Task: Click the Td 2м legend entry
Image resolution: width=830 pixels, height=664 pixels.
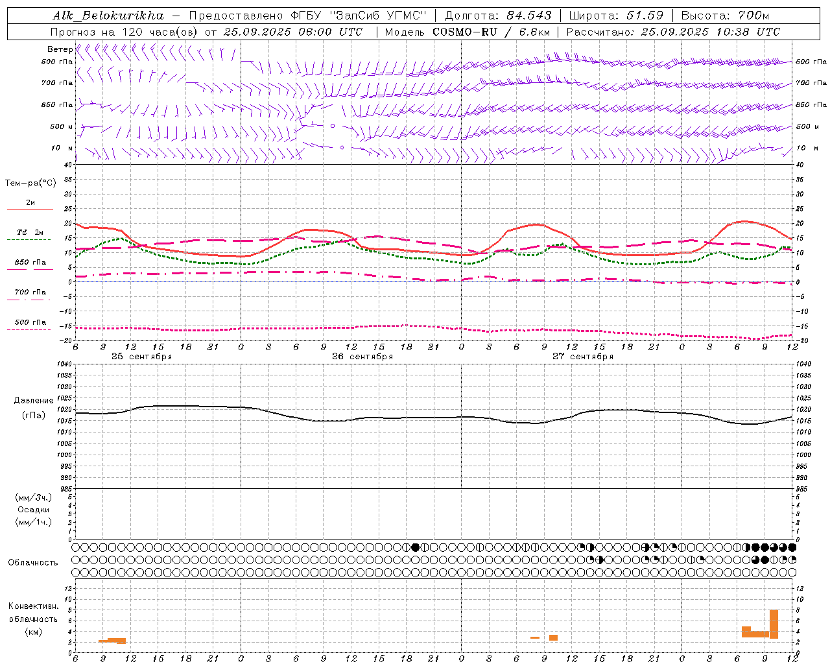Action: pyautogui.click(x=30, y=232)
